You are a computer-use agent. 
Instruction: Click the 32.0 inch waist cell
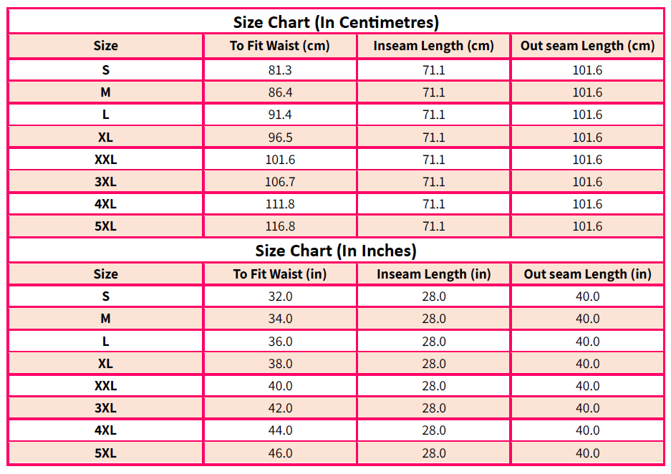280,296
